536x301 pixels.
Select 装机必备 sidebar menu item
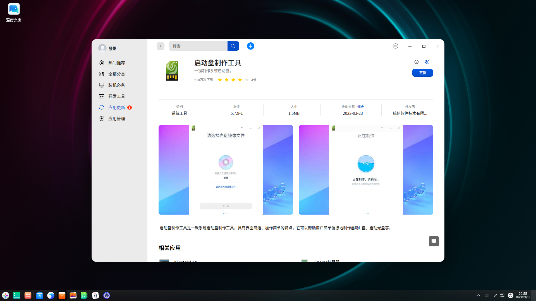pos(117,85)
